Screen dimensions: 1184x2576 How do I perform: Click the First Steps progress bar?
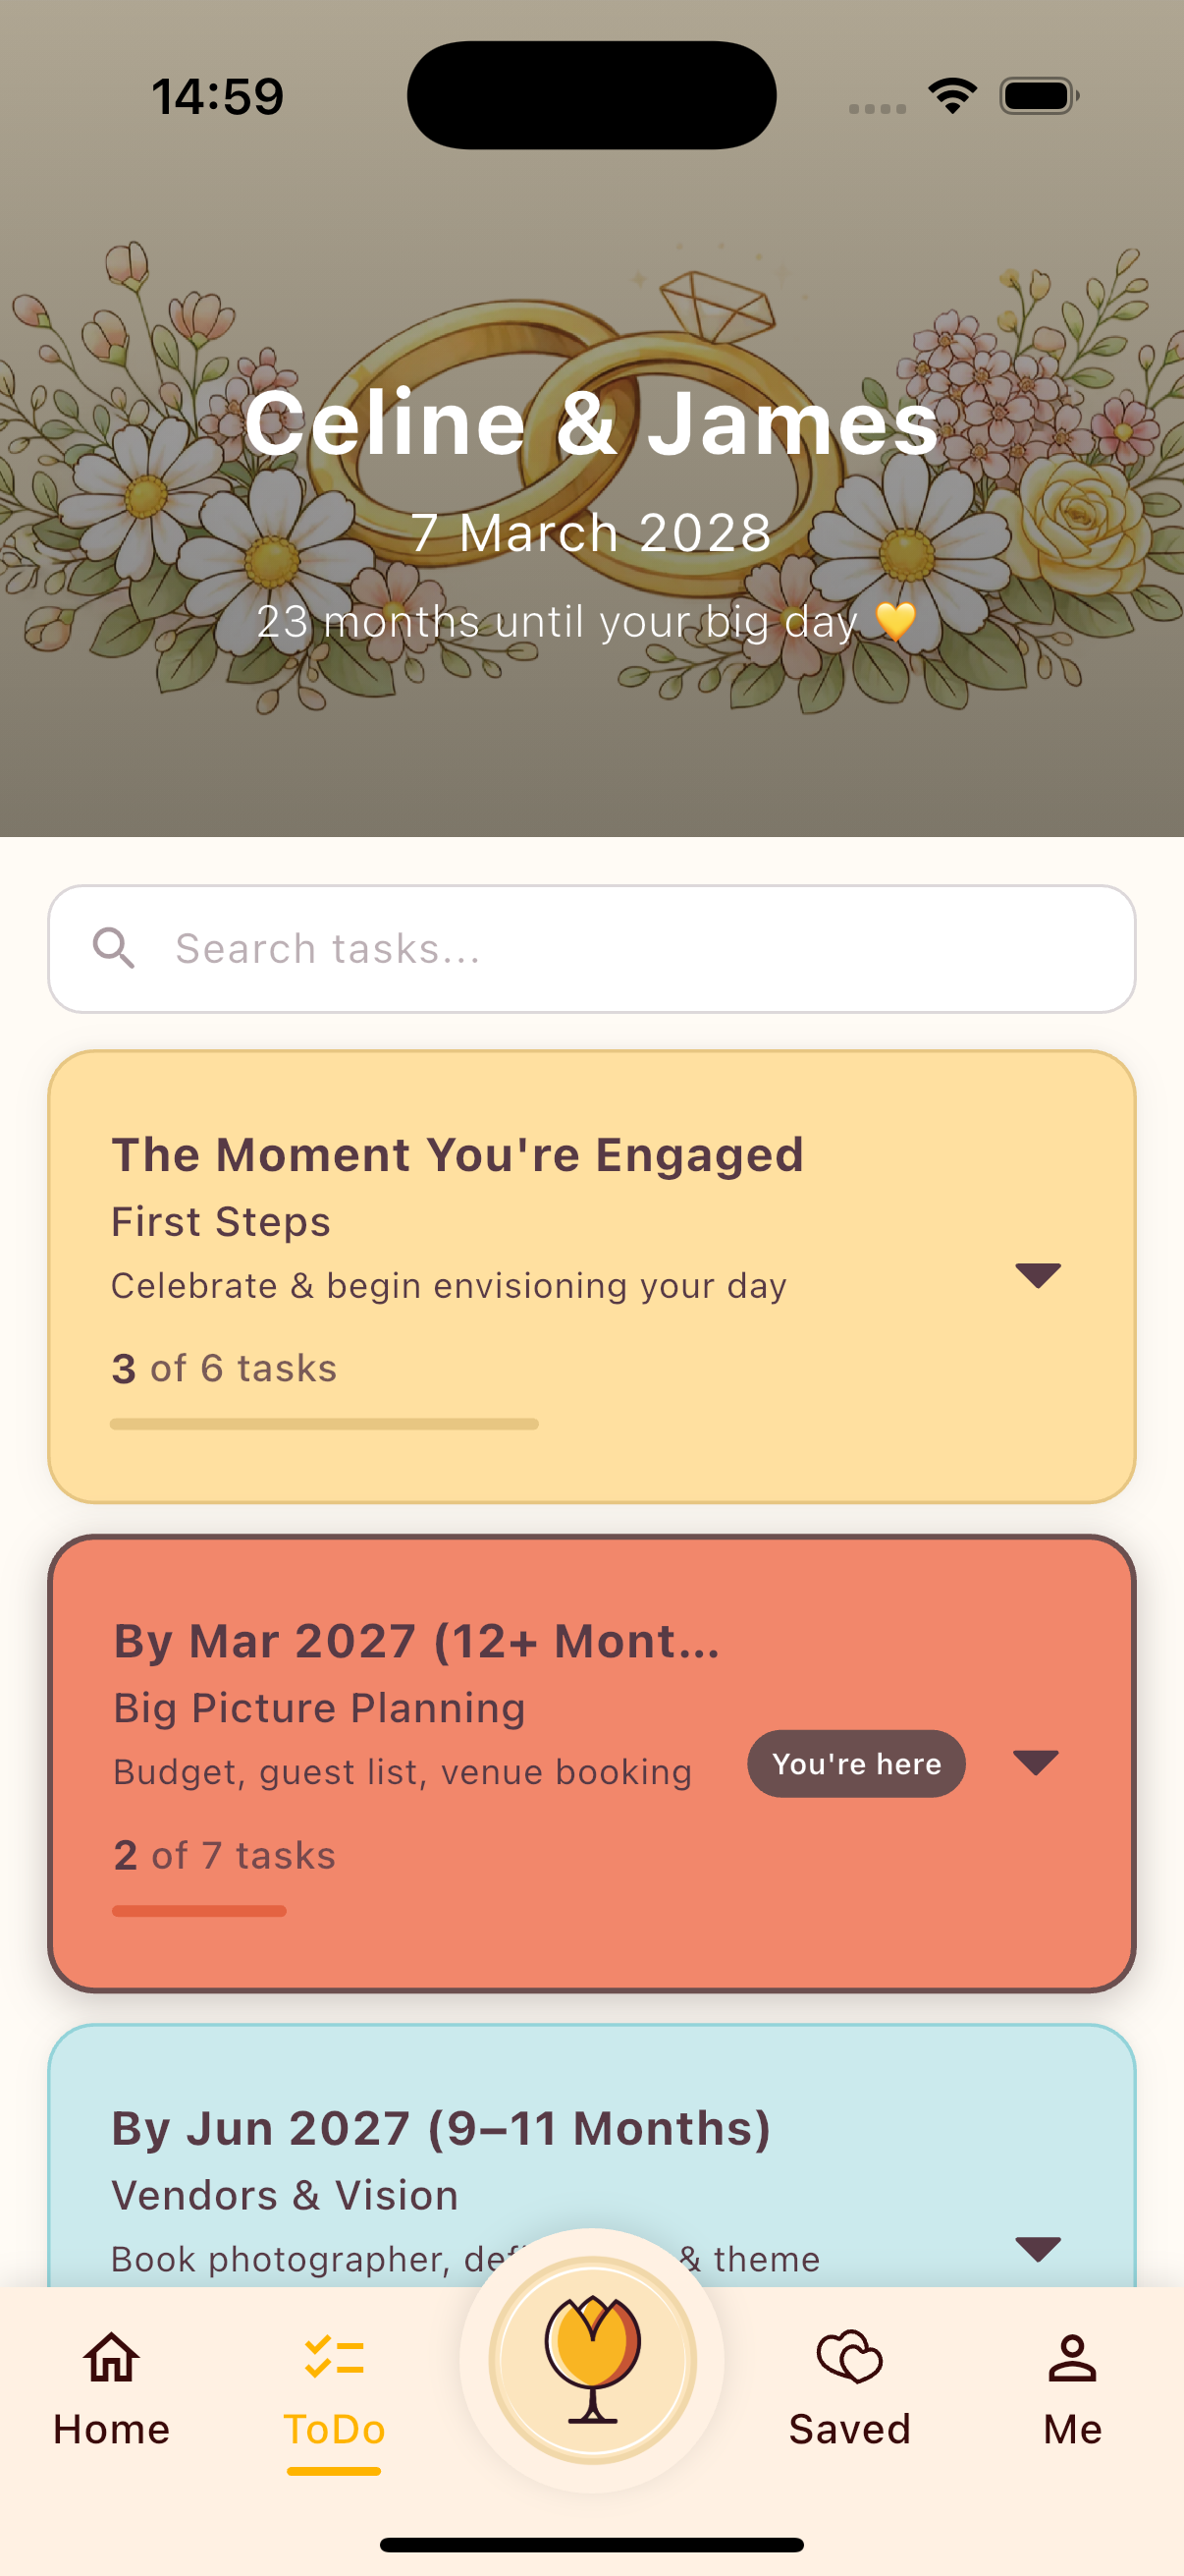(324, 1424)
